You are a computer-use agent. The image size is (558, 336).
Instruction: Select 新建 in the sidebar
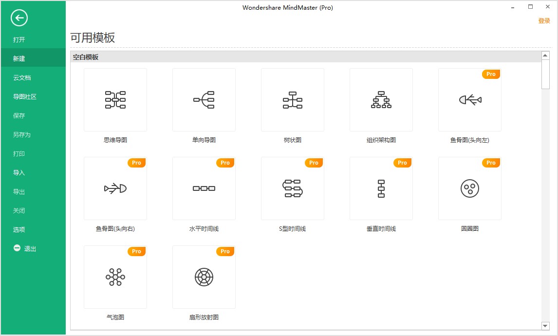33,58
